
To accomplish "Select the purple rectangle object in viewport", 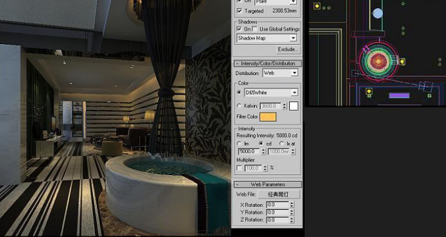I will click(399, 95).
